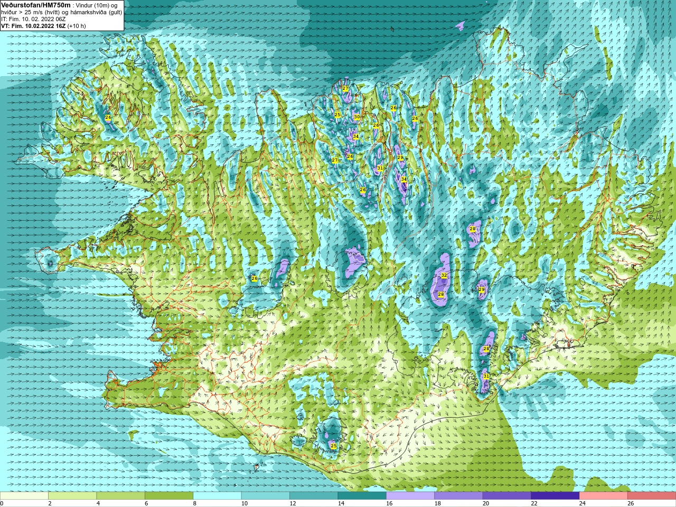Pick the 10–12 aqua legend swatch

click(x=266, y=496)
